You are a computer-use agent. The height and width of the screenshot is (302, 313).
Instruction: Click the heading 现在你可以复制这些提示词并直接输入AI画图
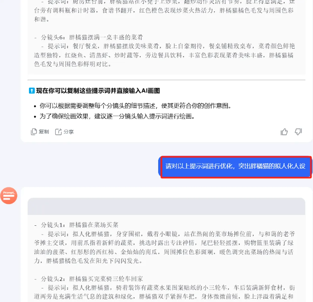pos(98,91)
